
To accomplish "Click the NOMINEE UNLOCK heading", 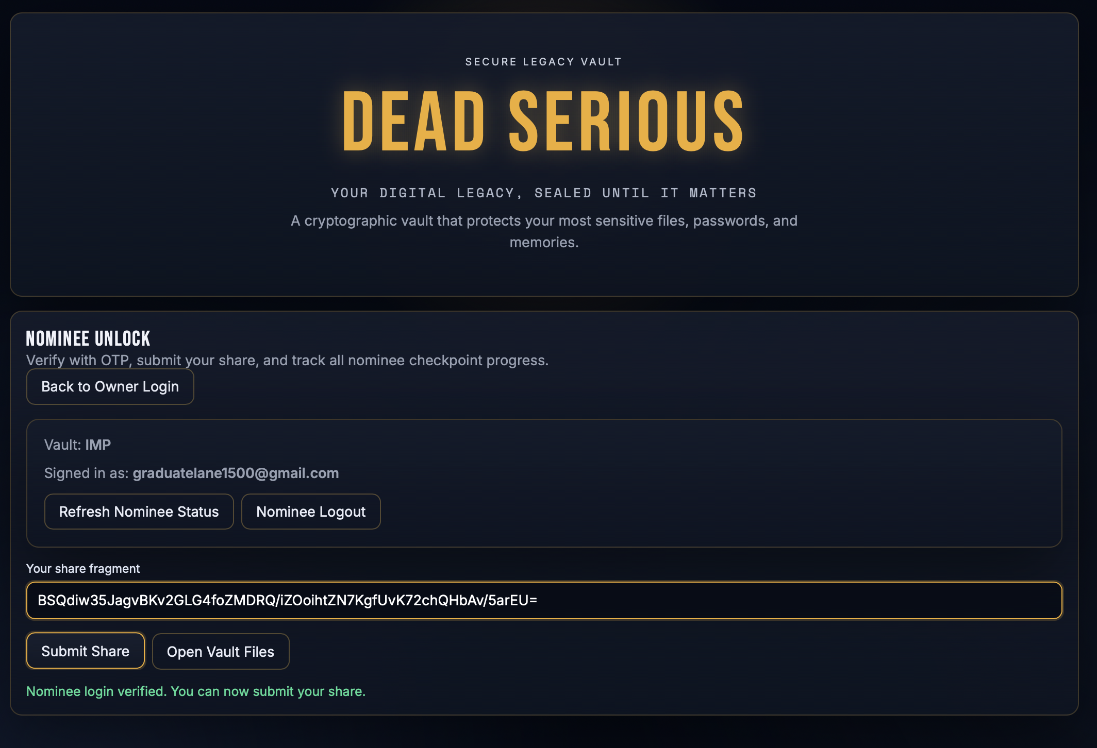I will point(88,339).
